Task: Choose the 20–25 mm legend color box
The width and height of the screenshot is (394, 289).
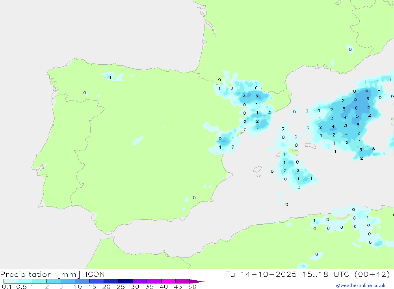Action: 111,281
